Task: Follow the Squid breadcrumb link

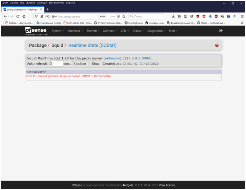Action: pyautogui.click(x=57, y=46)
